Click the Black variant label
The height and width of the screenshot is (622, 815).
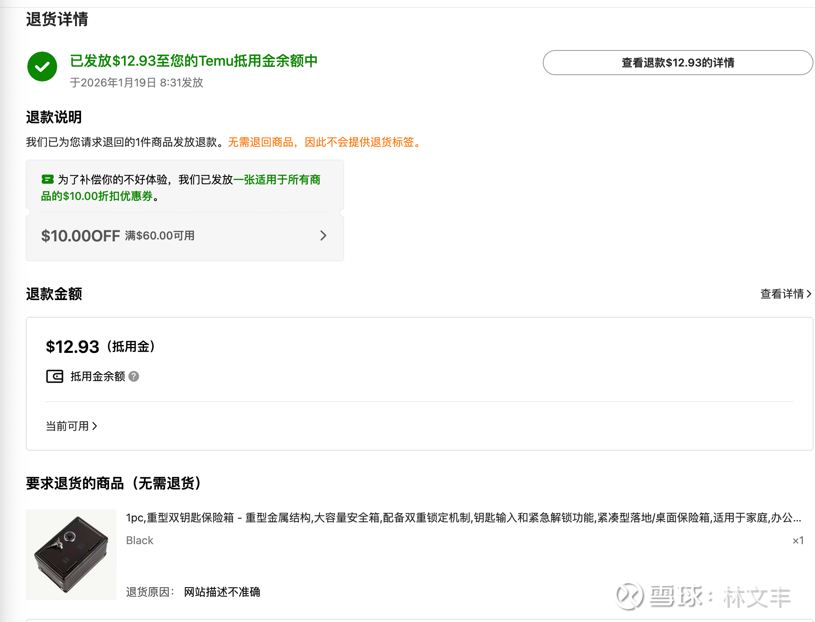point(140,540)
